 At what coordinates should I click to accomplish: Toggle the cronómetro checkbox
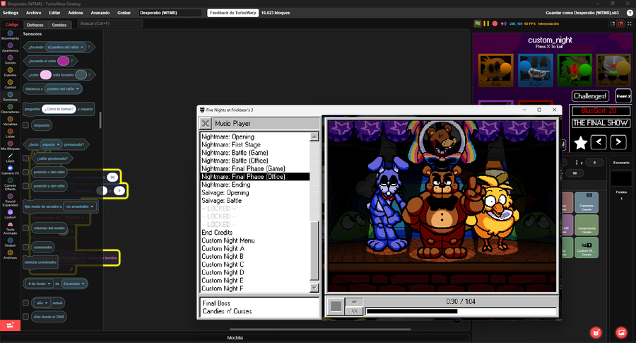pyautogui.click(x=25, y=247)
